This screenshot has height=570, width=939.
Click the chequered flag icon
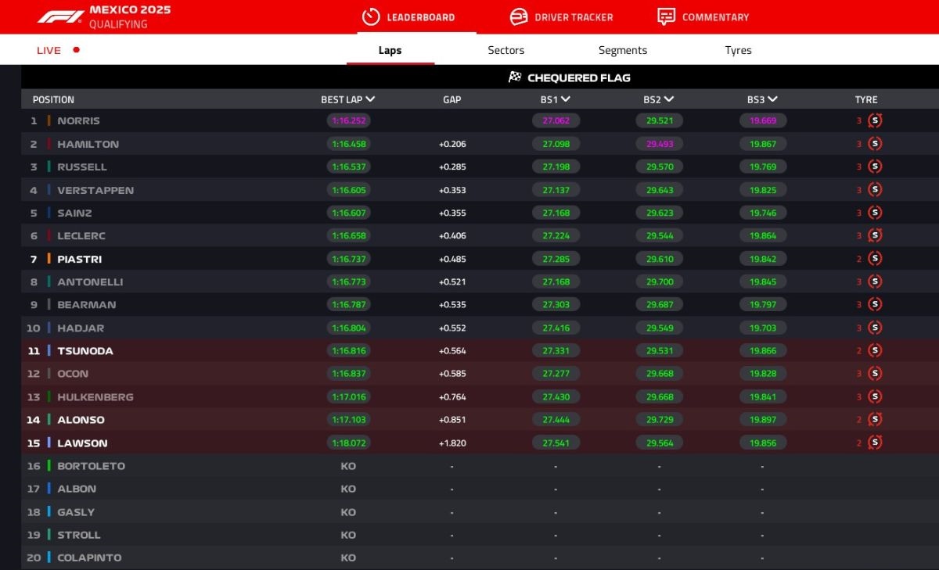click(x=515, y=77)
